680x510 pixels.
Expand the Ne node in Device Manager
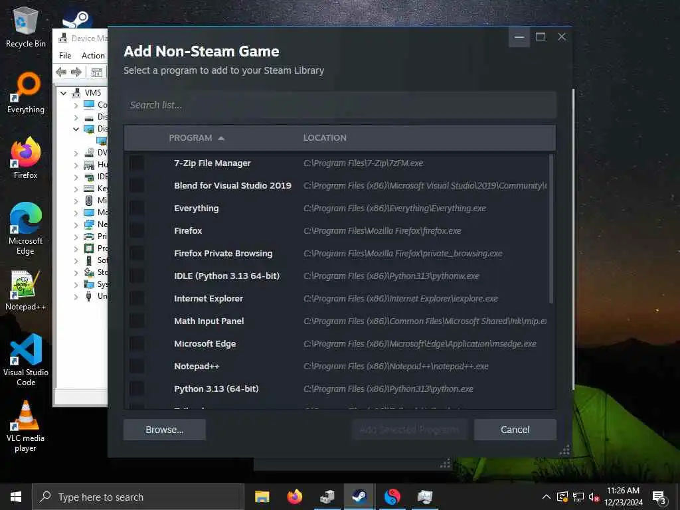click(76, 224)
